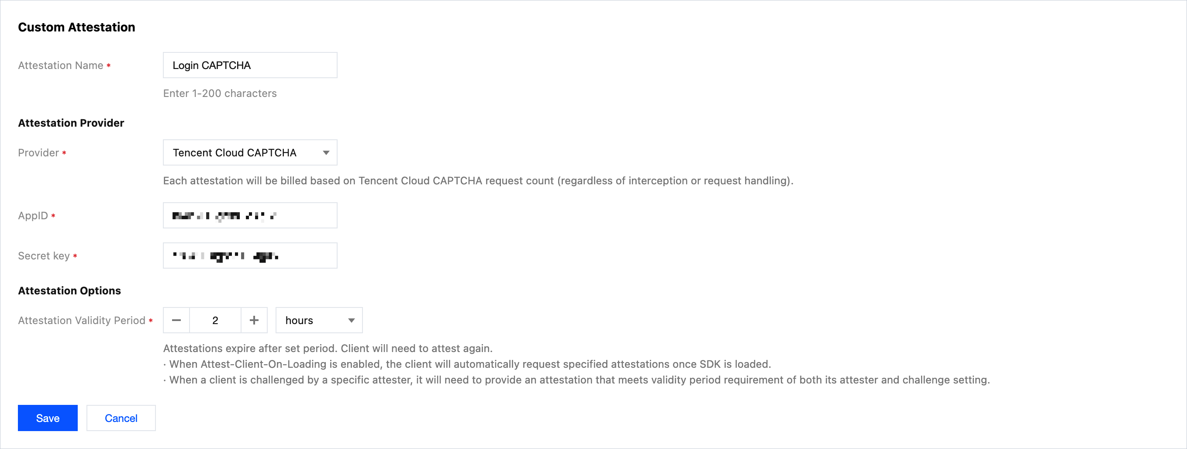Click the billing note under the Provider dropdown
The image size is (1187, 449).
tap(478, 181)
